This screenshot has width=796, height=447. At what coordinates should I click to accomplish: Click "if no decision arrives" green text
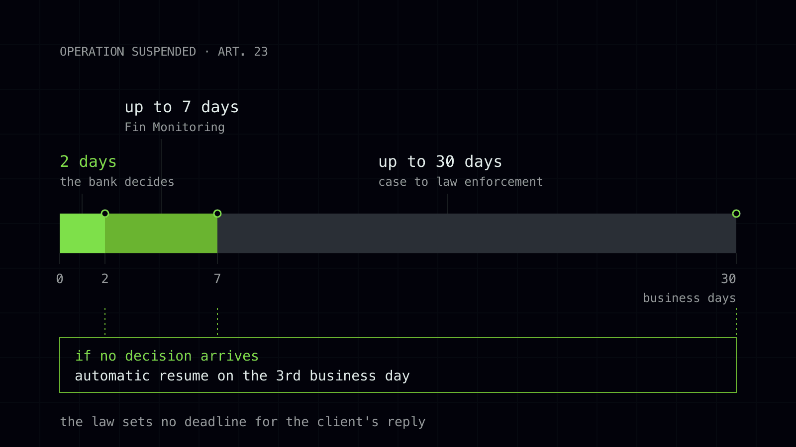[x=167, y=356]
